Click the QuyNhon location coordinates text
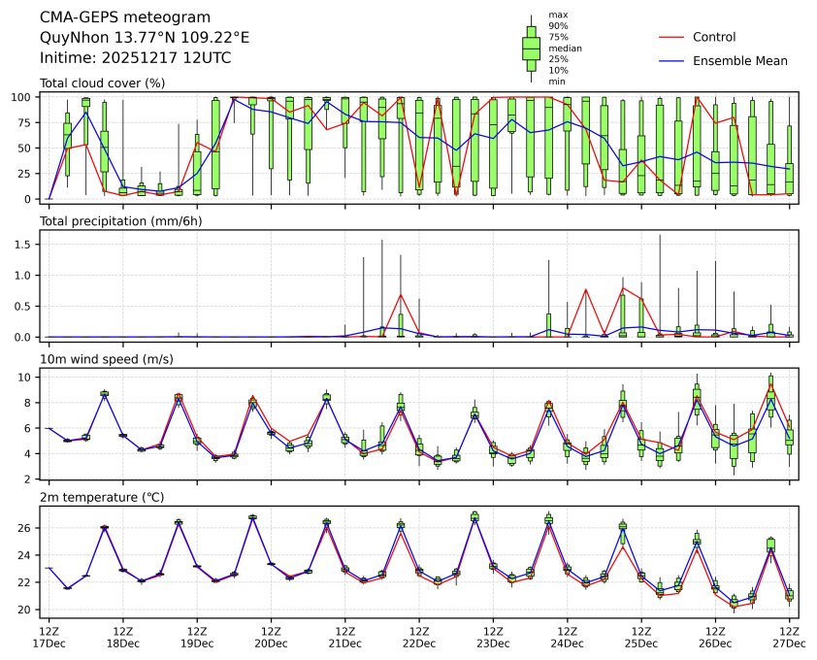 tap(145, 38)
